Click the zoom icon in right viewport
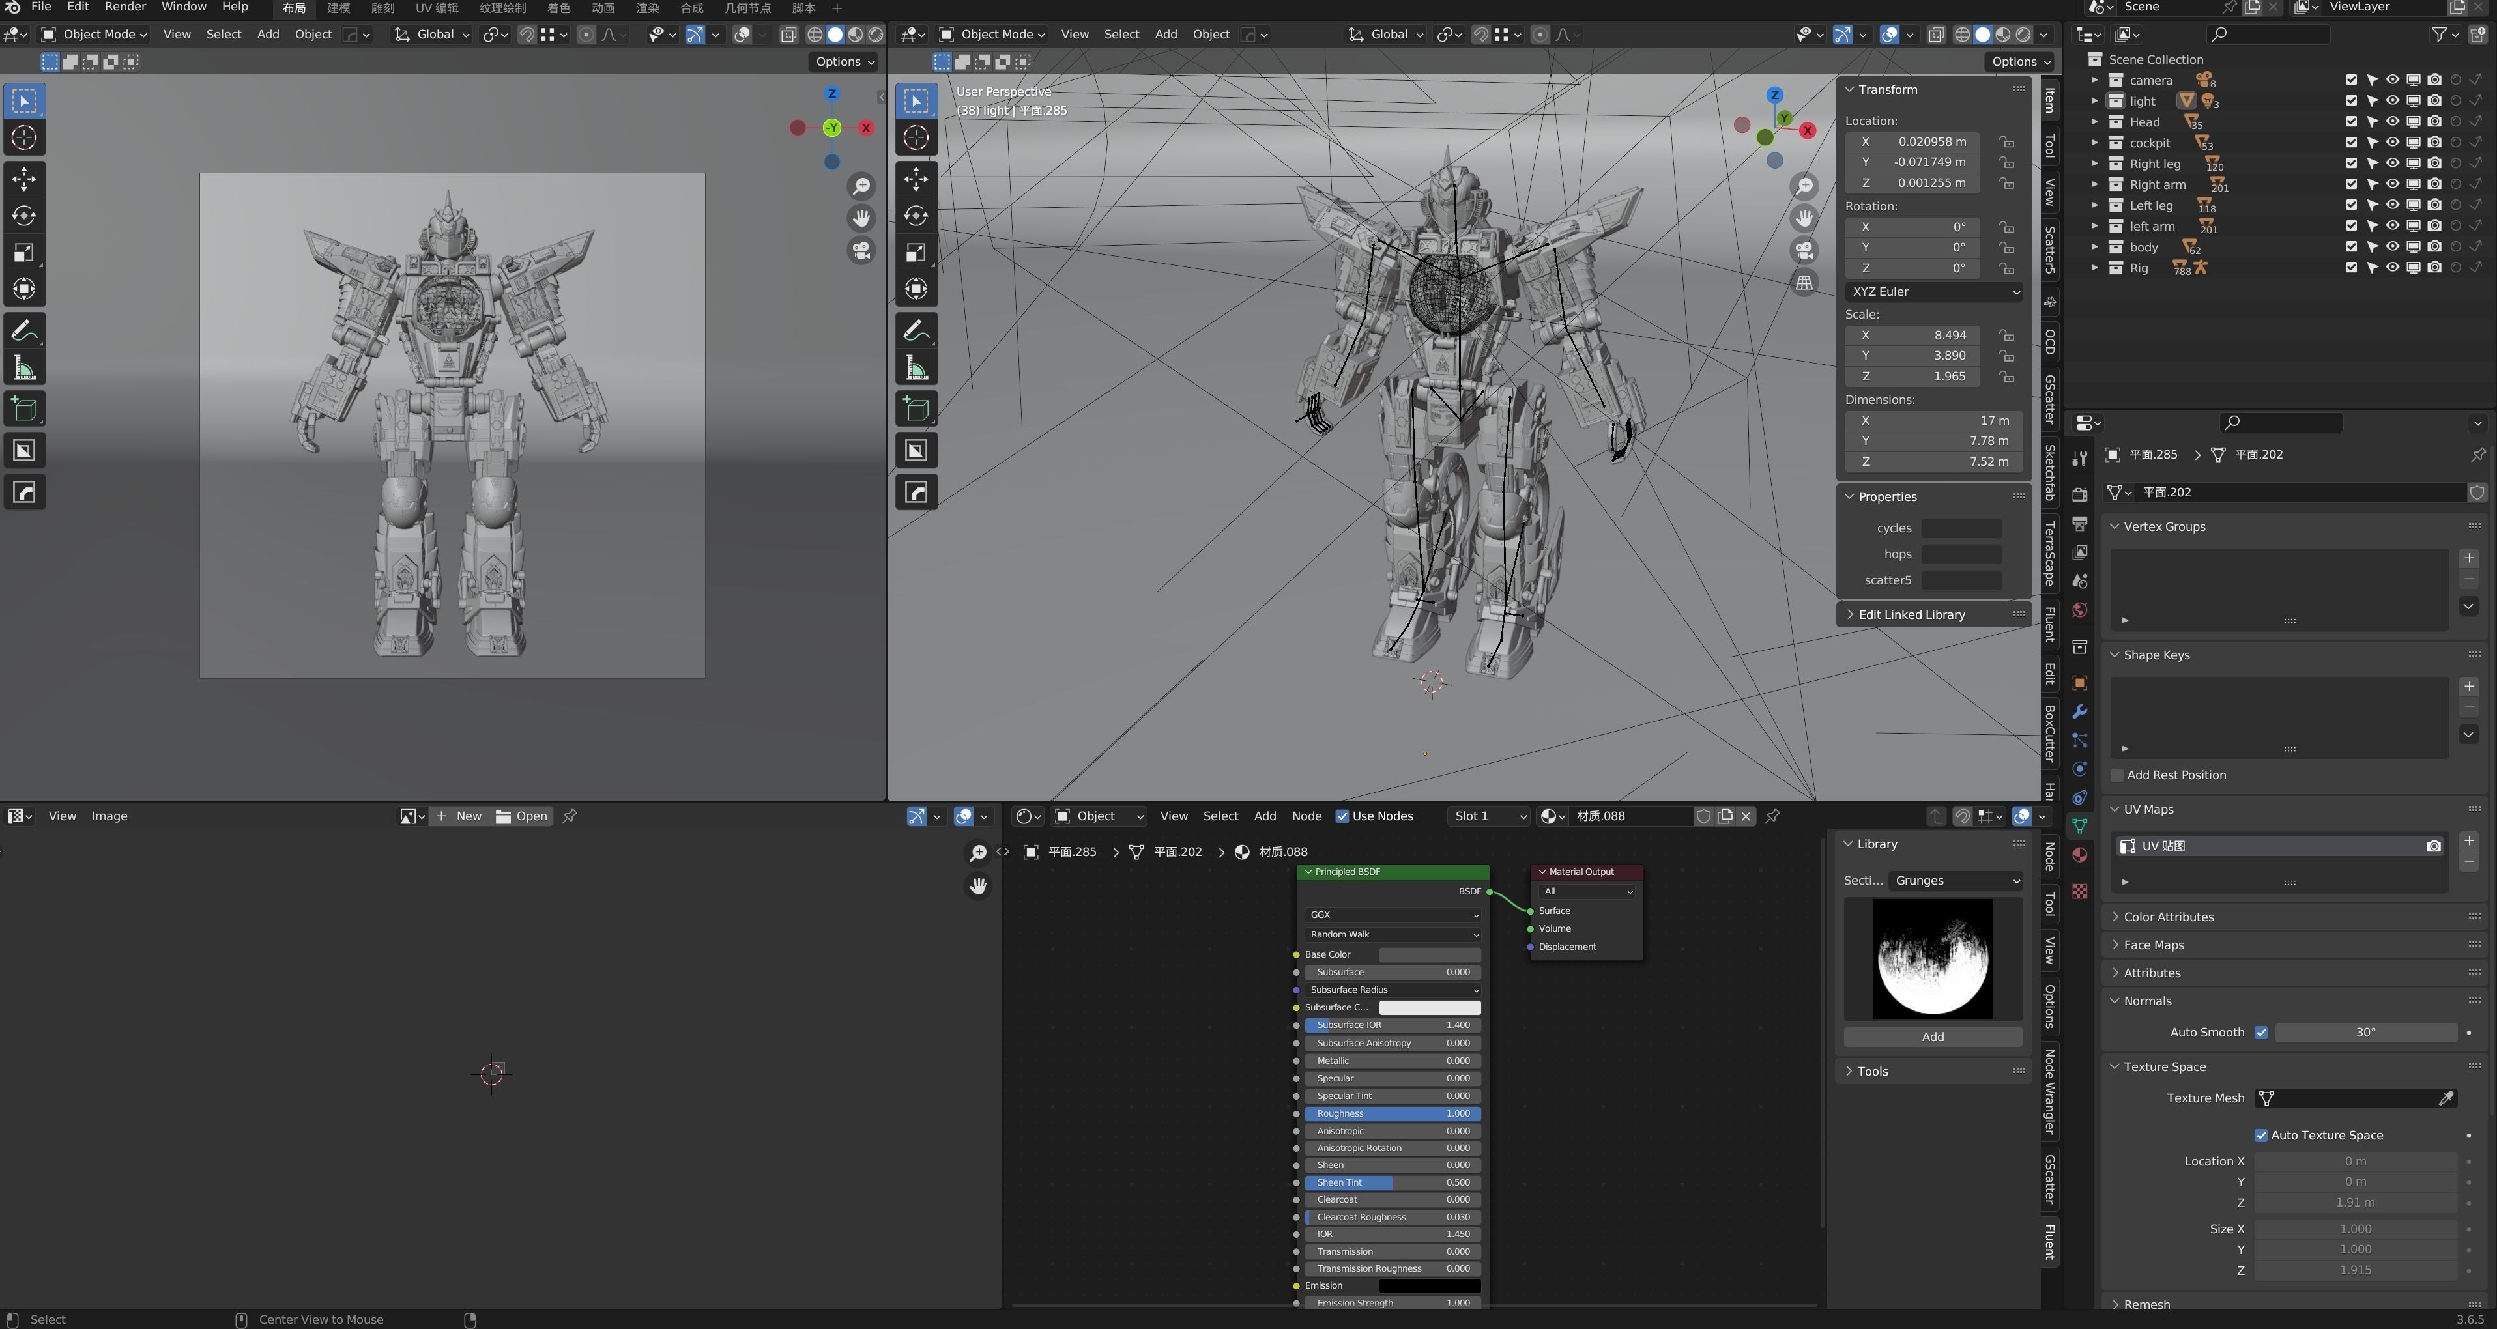The height and width of the screenshot is (1329, 2497). click(1804, 186)
